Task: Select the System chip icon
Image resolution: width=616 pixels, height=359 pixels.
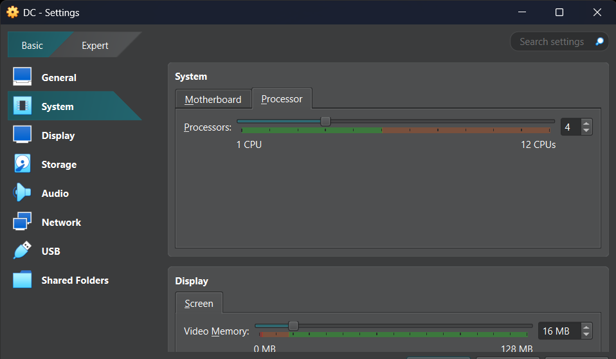Action: click(x=22, y=106)
